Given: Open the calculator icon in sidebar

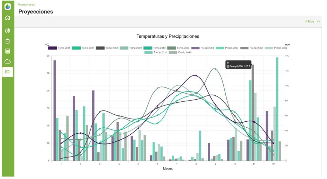Looking at the screenshot, I should pos(7,51).
